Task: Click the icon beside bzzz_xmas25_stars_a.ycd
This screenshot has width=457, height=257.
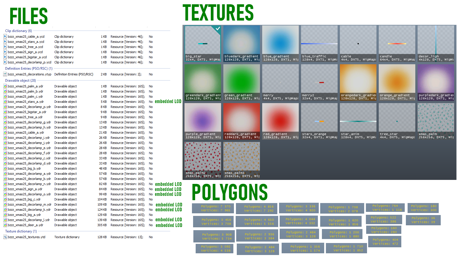Action: tap(5, 42)
